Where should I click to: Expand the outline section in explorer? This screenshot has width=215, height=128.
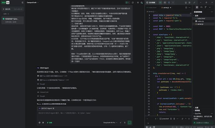(196, 108)
